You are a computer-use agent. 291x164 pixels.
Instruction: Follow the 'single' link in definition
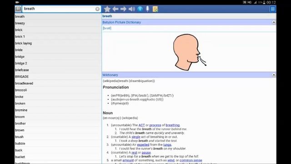click(136, 137)
